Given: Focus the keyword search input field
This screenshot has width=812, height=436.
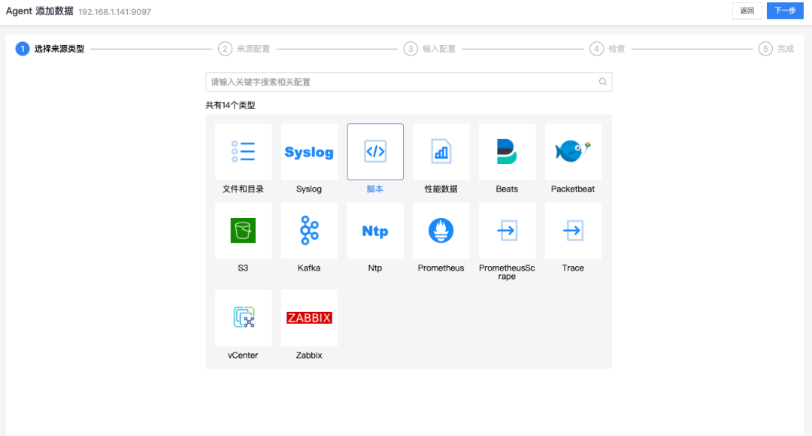Looking at the screenshot, I should (x=408, y=82).
